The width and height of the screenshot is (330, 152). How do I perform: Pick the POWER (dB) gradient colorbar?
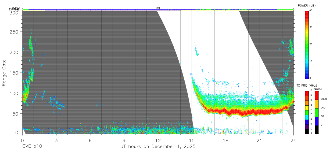click(307, 45)
